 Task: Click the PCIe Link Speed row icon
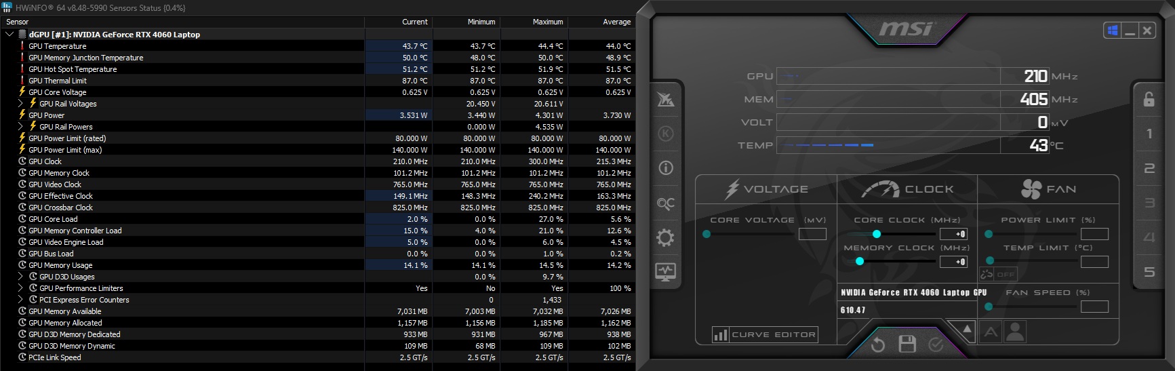pos(22,357)
